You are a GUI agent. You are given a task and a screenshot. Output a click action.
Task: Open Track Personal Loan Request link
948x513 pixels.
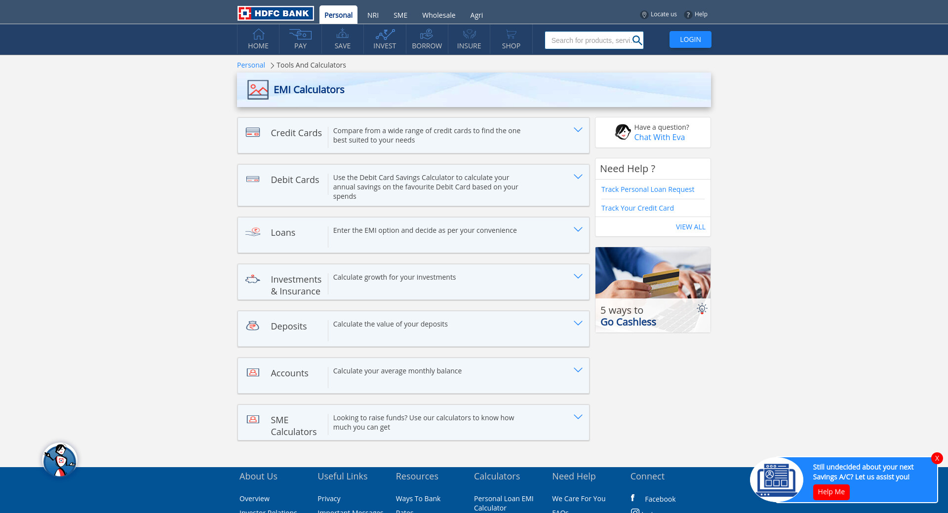click(x=647, y=189)
